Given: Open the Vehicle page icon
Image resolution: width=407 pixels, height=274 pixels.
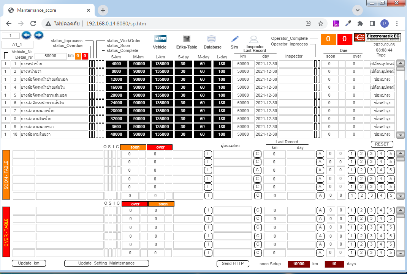Looking at the screenshot, I should [160, 39].
